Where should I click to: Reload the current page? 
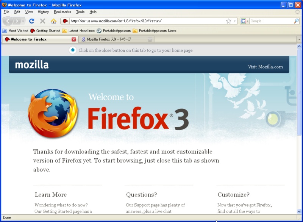(32, 21)
